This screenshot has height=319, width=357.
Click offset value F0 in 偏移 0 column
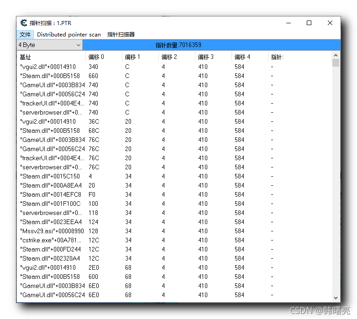tap(92, 194)
